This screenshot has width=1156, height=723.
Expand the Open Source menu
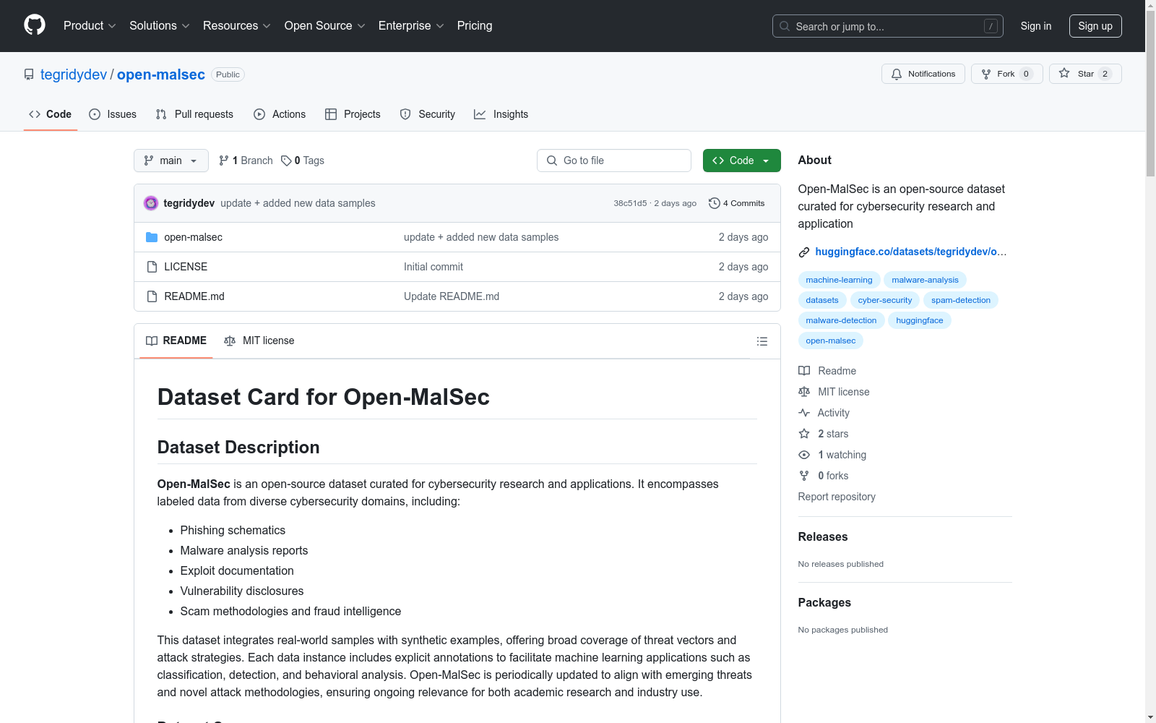[325, 26]
